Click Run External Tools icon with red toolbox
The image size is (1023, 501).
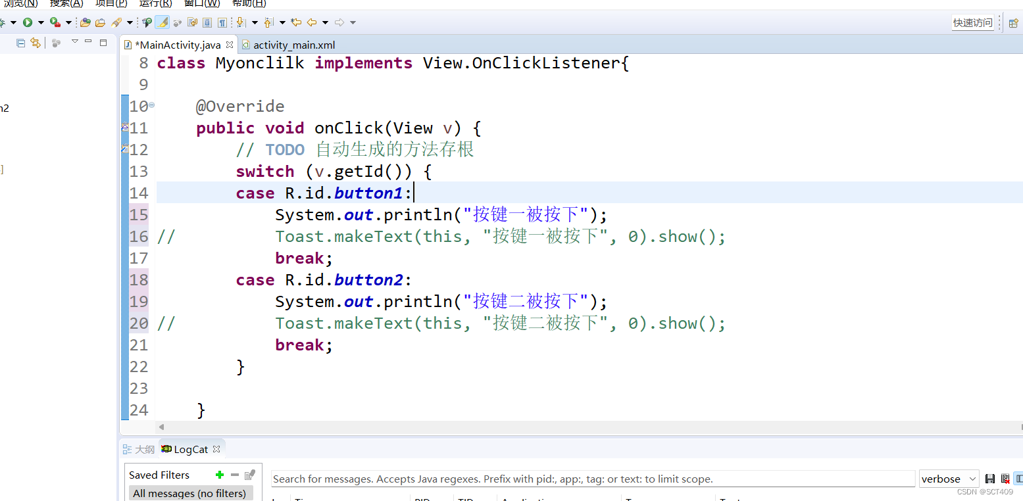[x=55, y=22]
